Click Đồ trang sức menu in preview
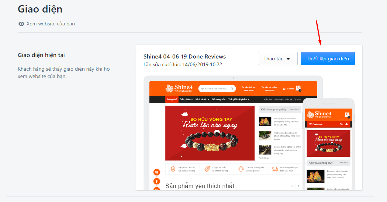This screenshot has height=202, width=387. point(219,99)
